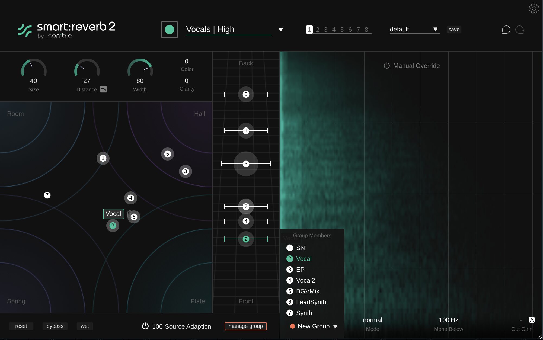Click the undo arrow icon

[506, 30]
